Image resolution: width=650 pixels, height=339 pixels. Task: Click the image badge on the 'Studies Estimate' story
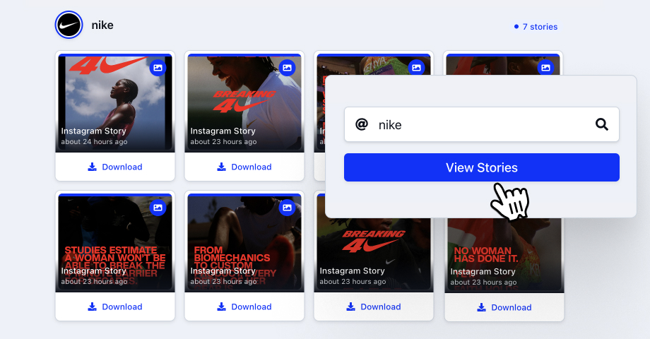[158, 207]
